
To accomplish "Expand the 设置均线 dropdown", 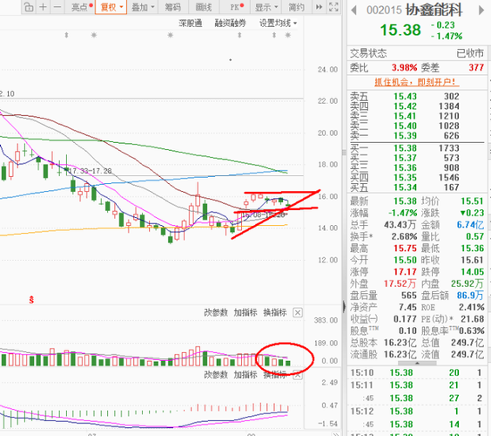I will point(278,23).
